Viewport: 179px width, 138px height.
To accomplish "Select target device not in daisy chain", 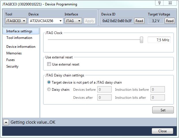I will point(49,82).
